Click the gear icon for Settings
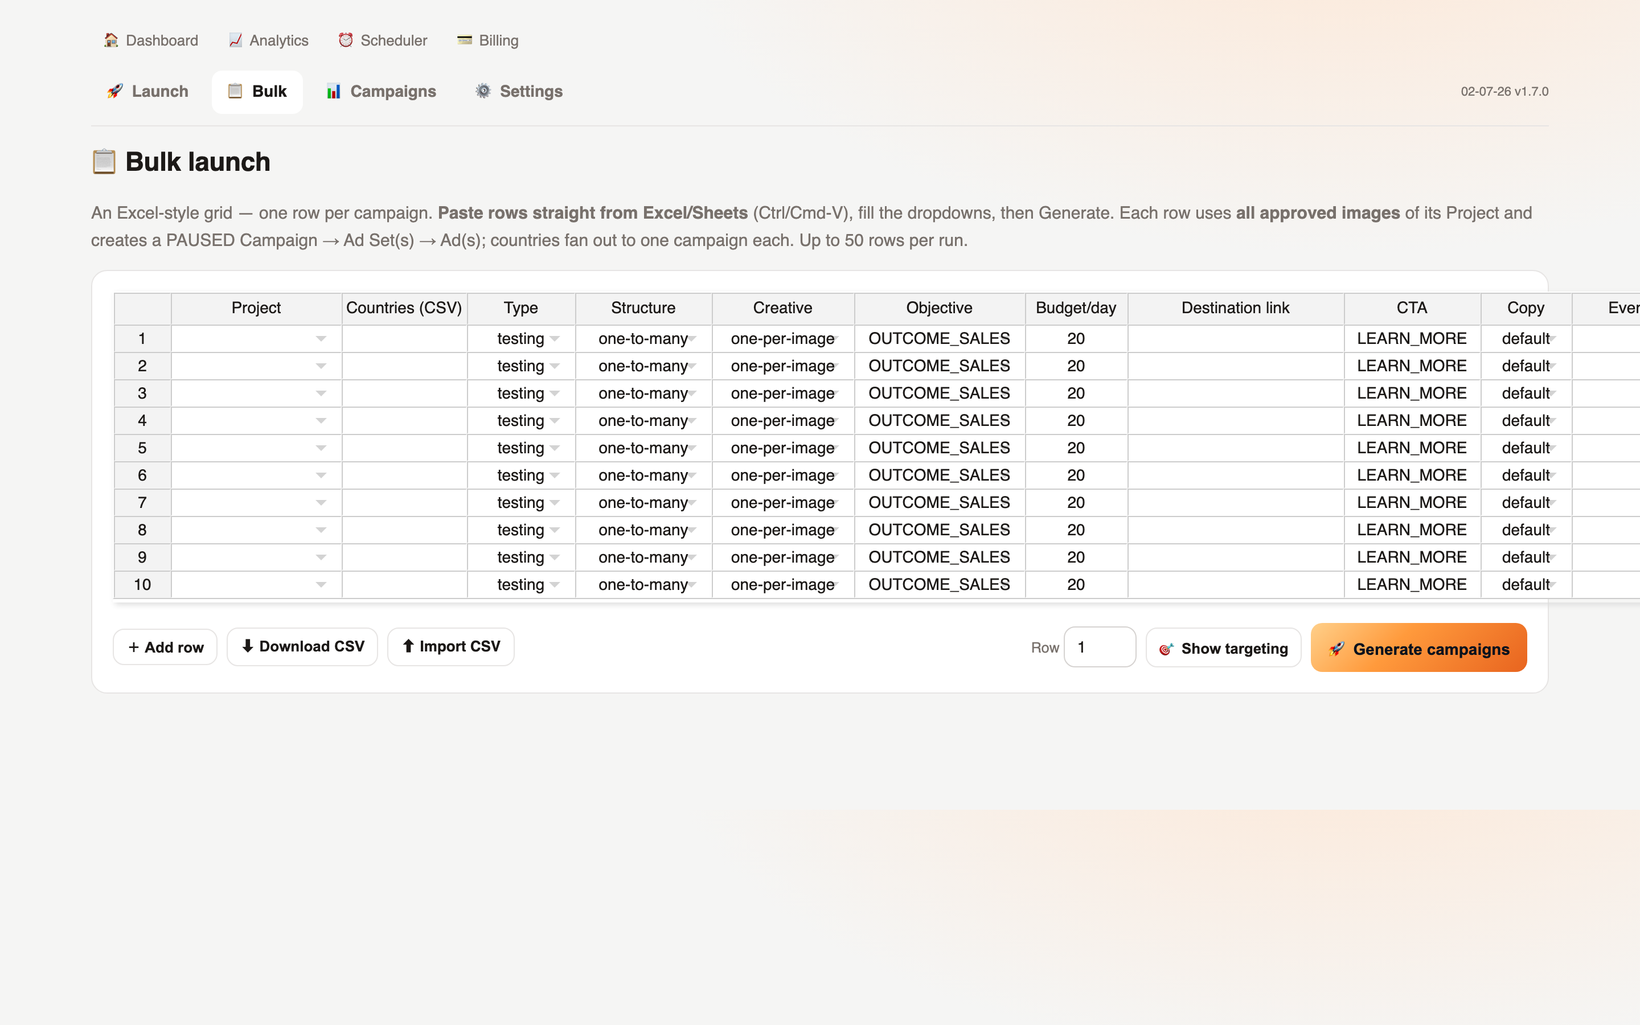This screenshot has height=1025, width=1640. [x=482, y=91]
